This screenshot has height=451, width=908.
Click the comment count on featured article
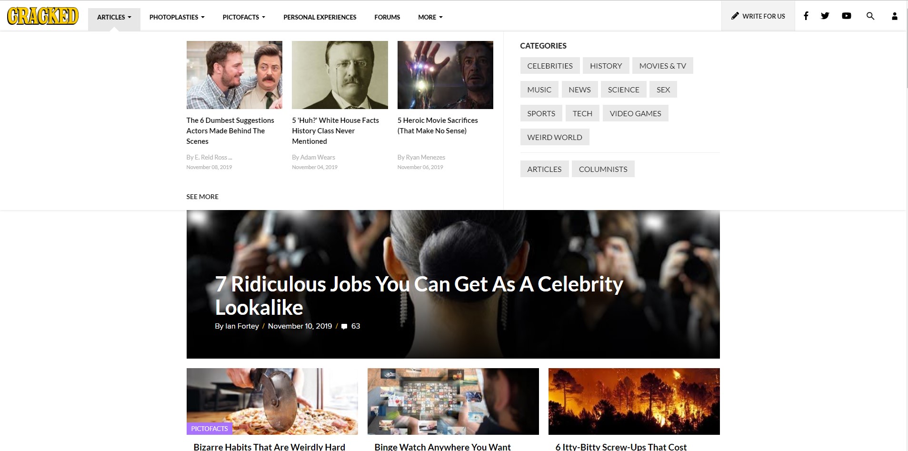coord(351,326)
